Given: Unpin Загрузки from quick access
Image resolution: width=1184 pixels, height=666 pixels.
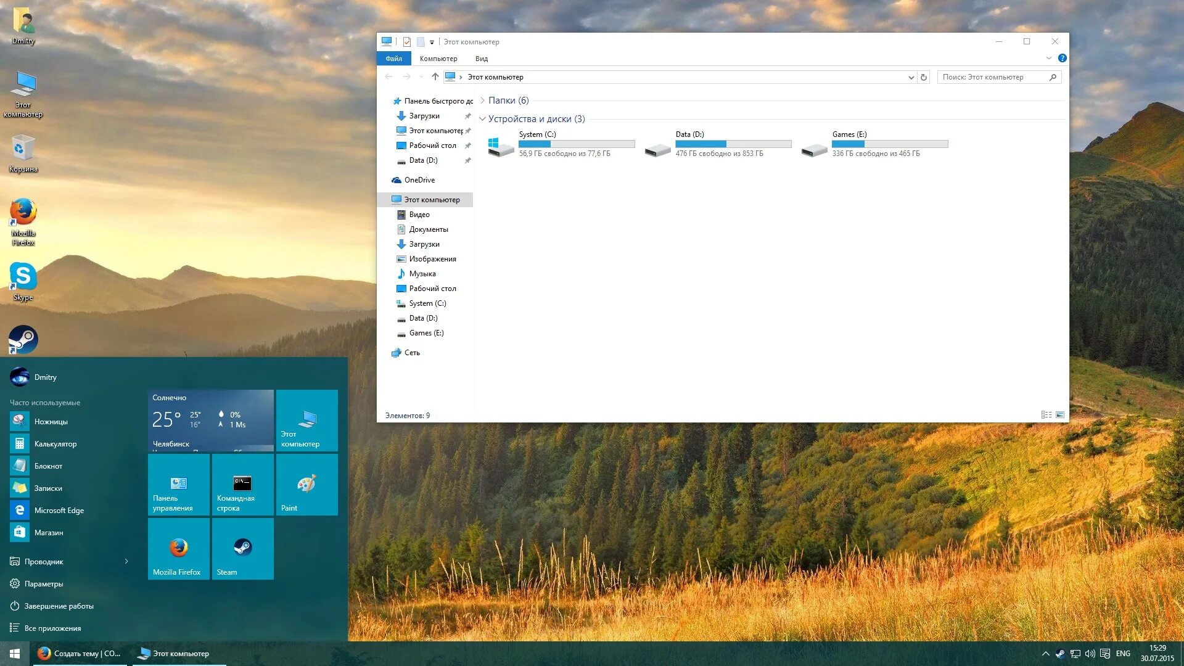Looking at the screenshot, I should point(467,116).
